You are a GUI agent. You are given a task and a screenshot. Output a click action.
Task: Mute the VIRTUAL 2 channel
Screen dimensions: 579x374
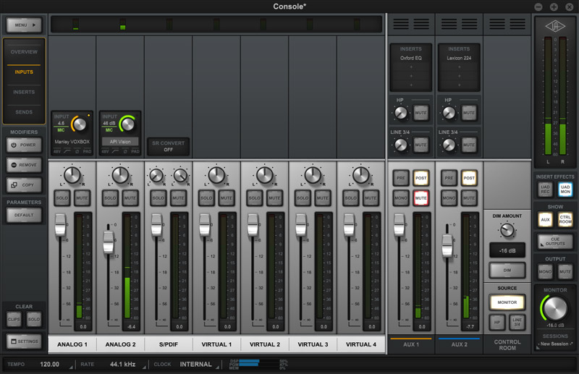tap(274, 198)
